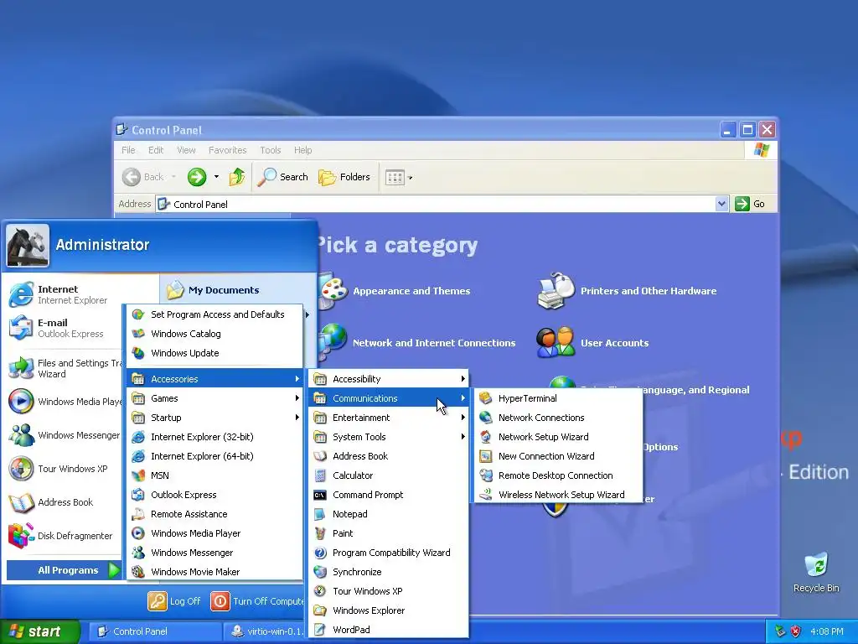This screenshot has height=644, width=858.
Task: Click the Control Panel address field
Action: 436,204
